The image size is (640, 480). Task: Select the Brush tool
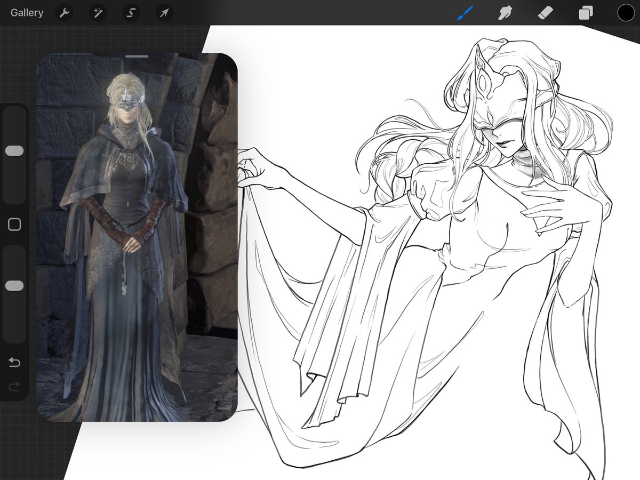click(465, 13)
